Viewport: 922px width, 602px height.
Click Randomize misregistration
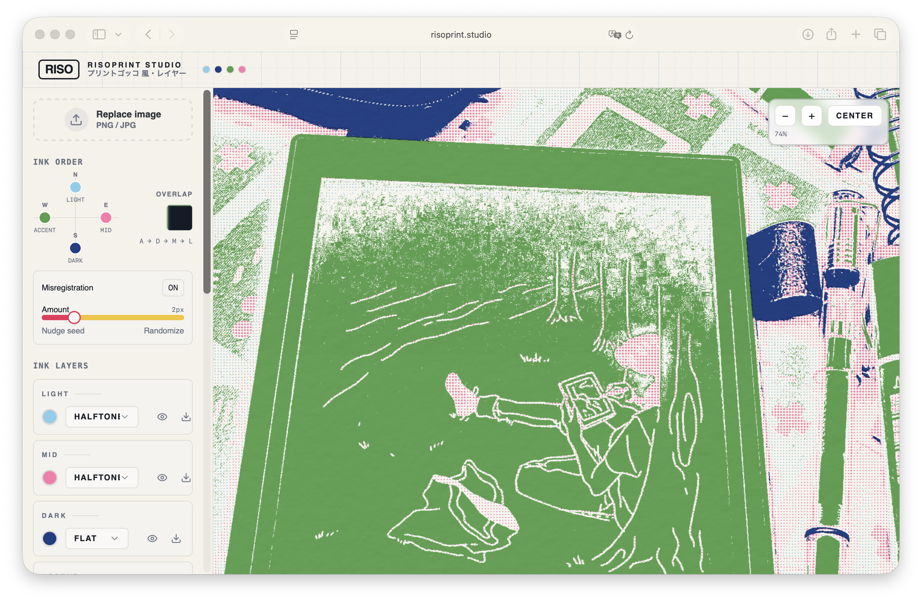coord(164,331)
